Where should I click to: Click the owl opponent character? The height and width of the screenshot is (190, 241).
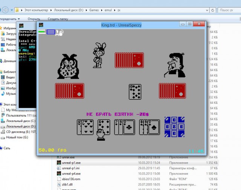click(68, 66)
